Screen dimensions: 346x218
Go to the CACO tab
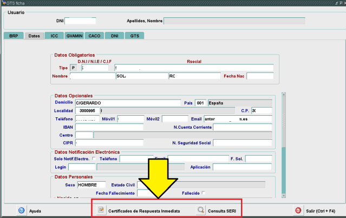coord(94,36)
